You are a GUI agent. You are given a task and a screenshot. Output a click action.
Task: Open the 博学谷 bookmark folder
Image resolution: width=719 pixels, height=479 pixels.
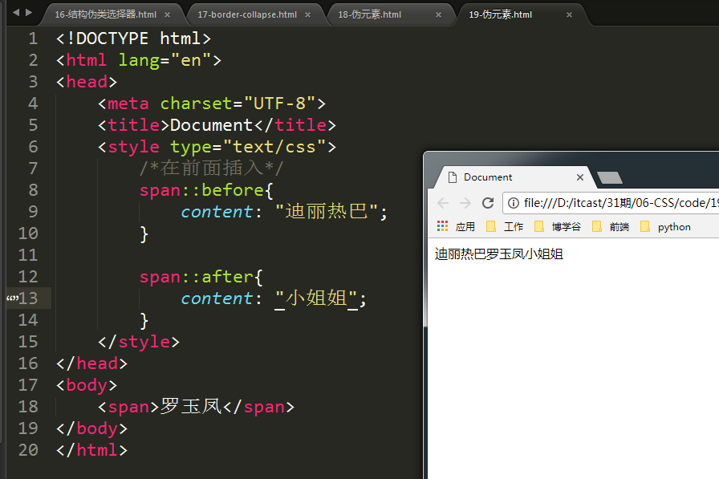click(558, 226)
